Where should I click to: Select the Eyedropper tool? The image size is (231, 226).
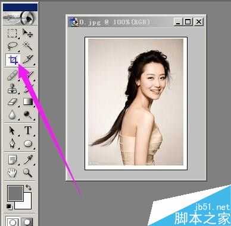28,160
